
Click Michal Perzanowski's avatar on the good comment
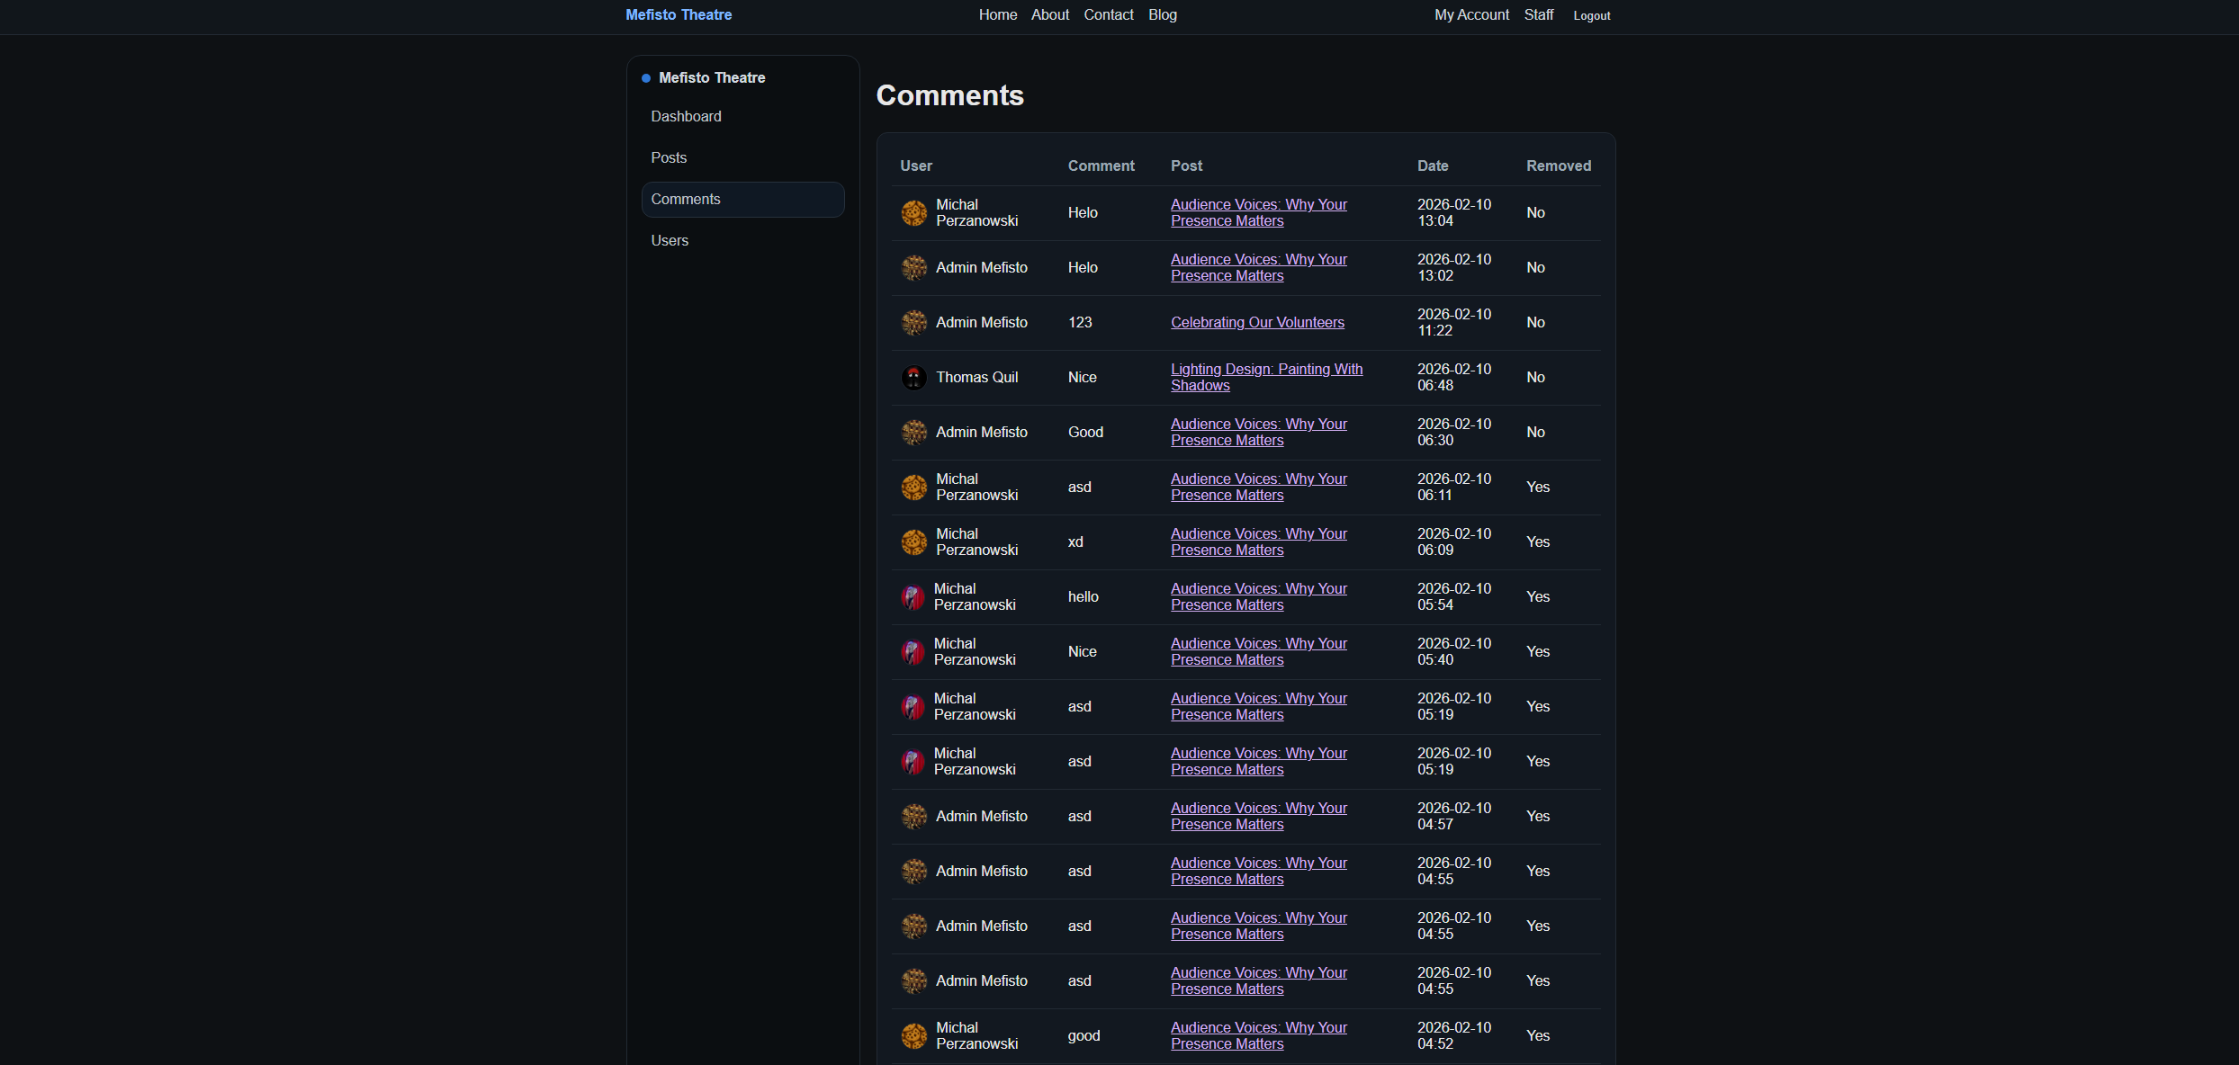coord(913,1035)
